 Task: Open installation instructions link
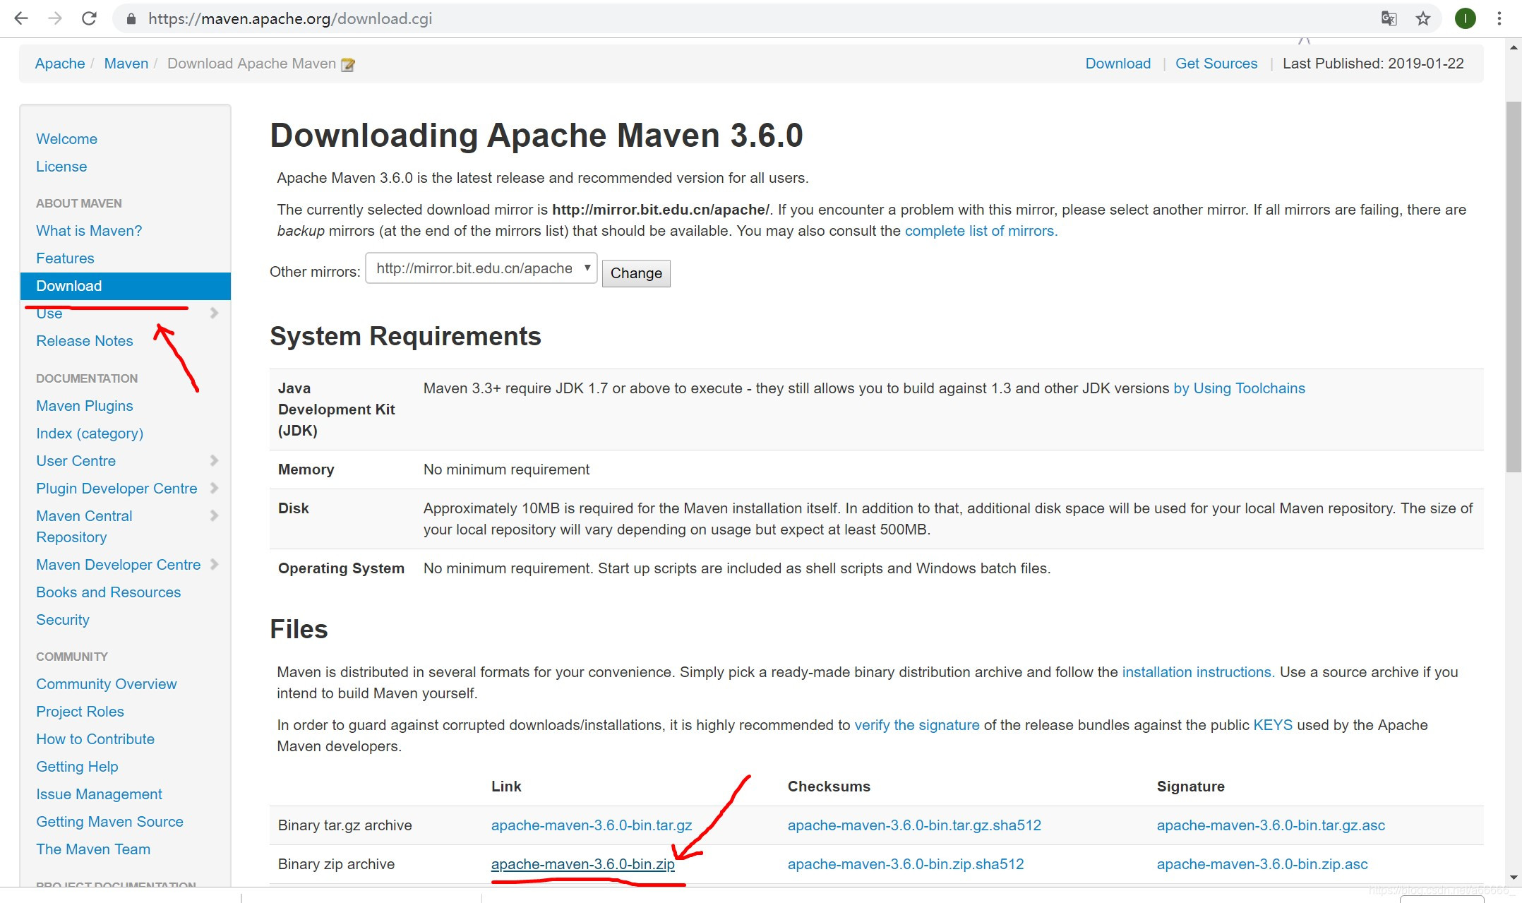click(1198, 672)
